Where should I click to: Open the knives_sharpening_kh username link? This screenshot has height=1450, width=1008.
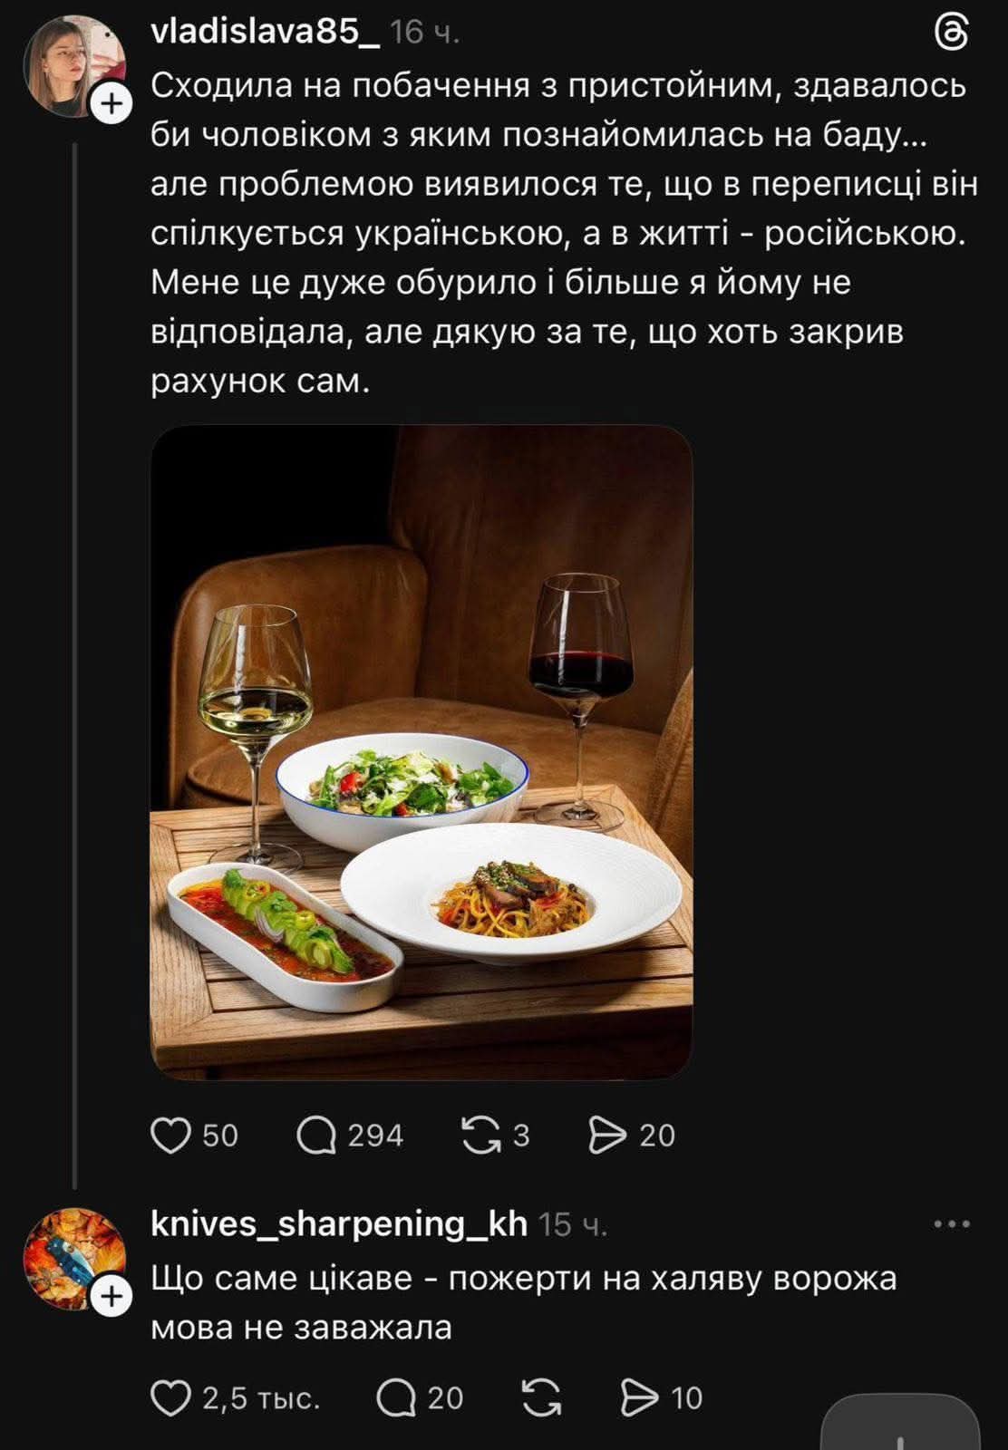click(x=339, y=1224)
